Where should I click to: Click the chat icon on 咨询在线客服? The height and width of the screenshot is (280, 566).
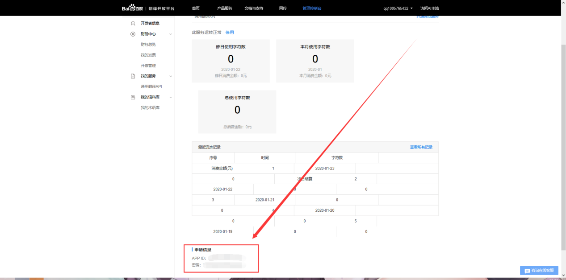(x=527, y=271)
